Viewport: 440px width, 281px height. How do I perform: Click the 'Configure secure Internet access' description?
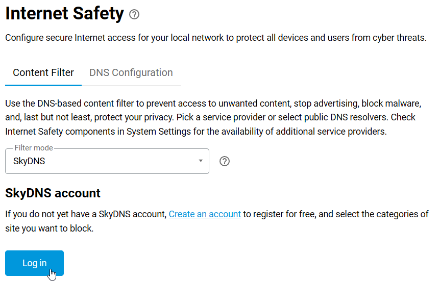click(216, 38)
